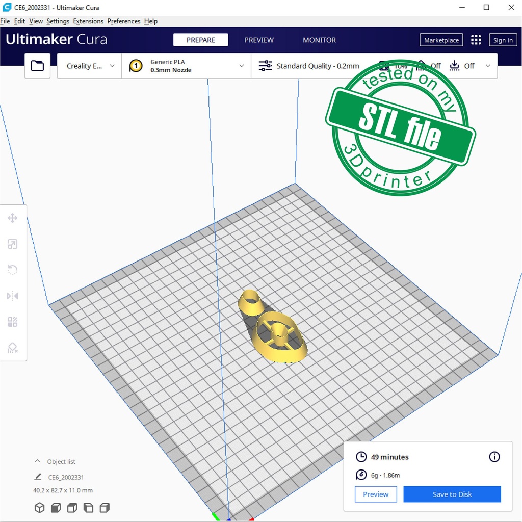522x522 pixels.
Task: Switch to the MONITOR stage tab
Action: pos(319,40)
